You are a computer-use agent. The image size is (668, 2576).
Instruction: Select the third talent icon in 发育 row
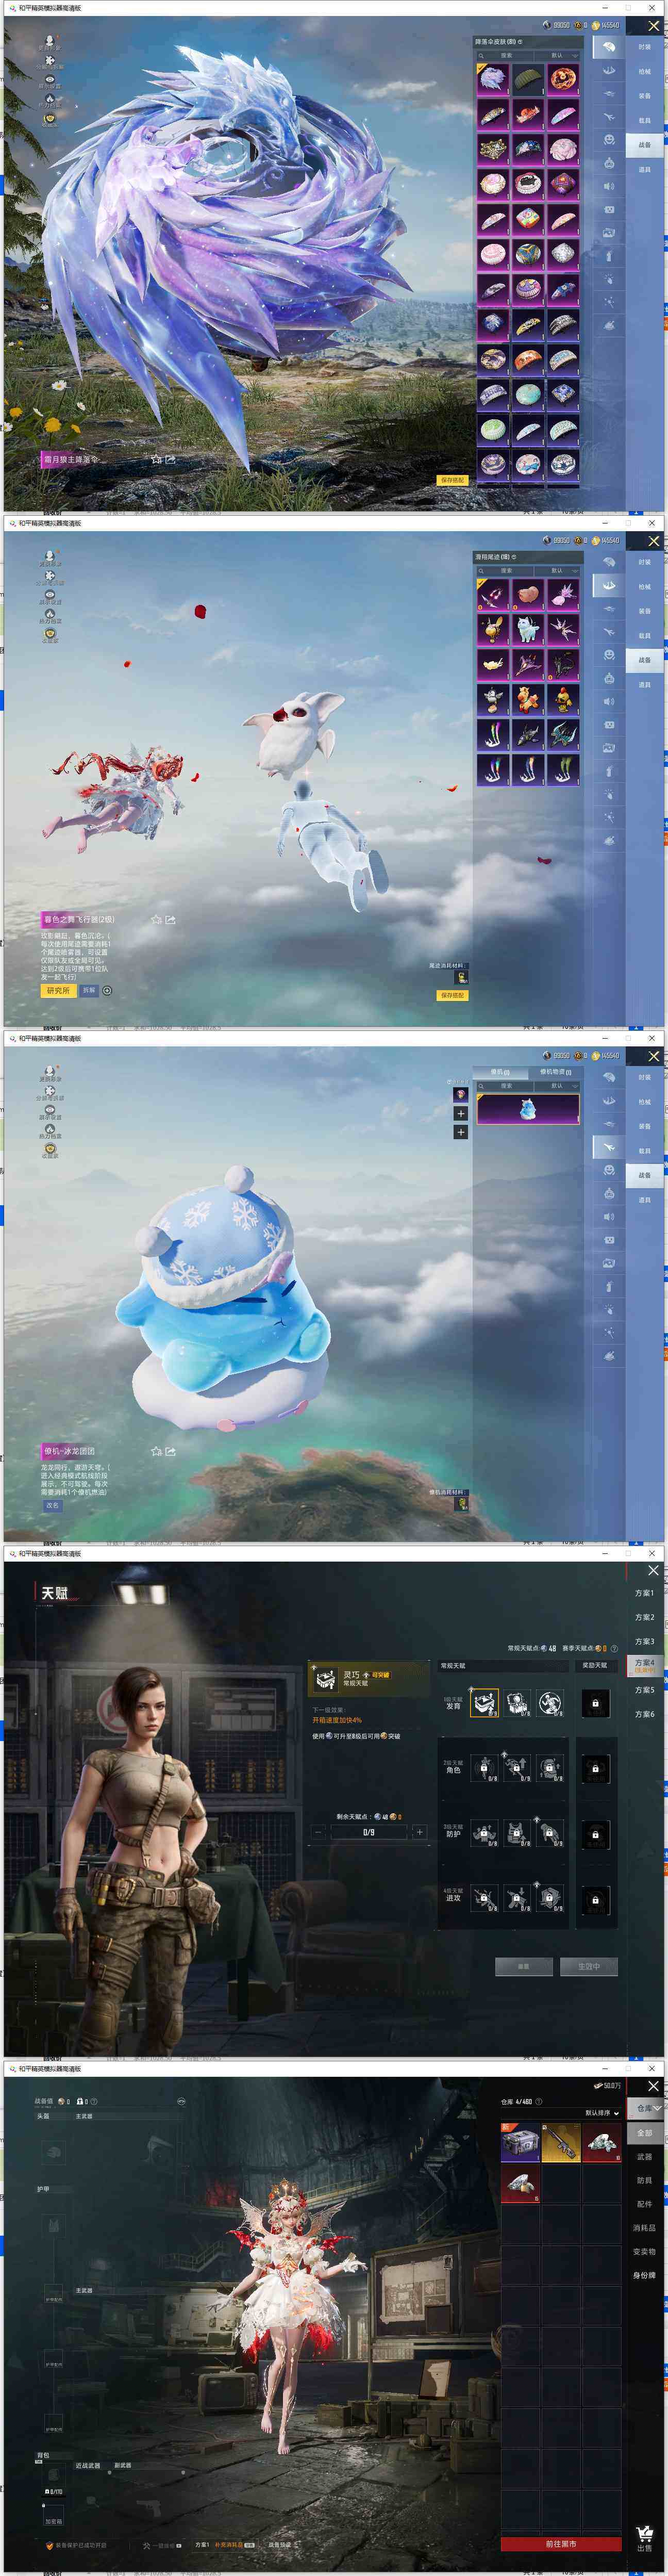pyautogui.click(x=550, y=1703)
